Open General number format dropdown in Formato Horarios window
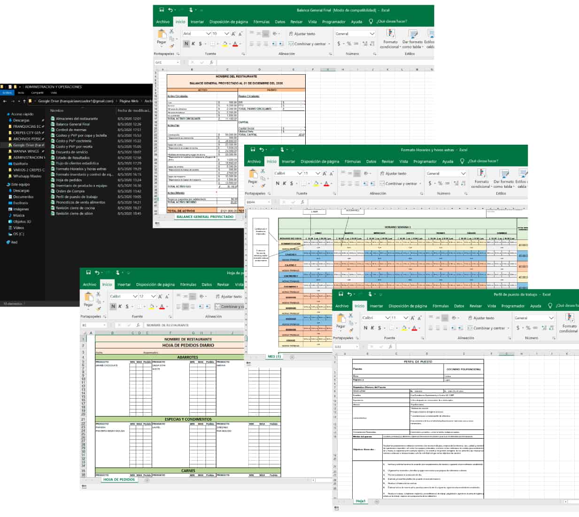The width and height of the screenshot is (579, 517). click(463, 173)
